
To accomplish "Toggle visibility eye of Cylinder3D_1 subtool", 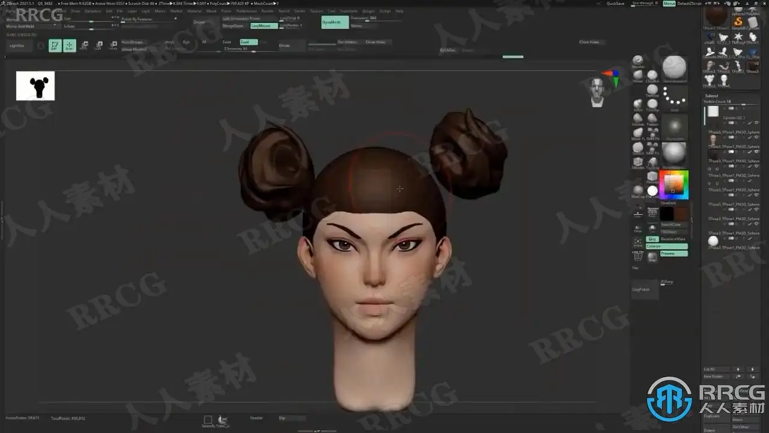I will click(756, 123).
